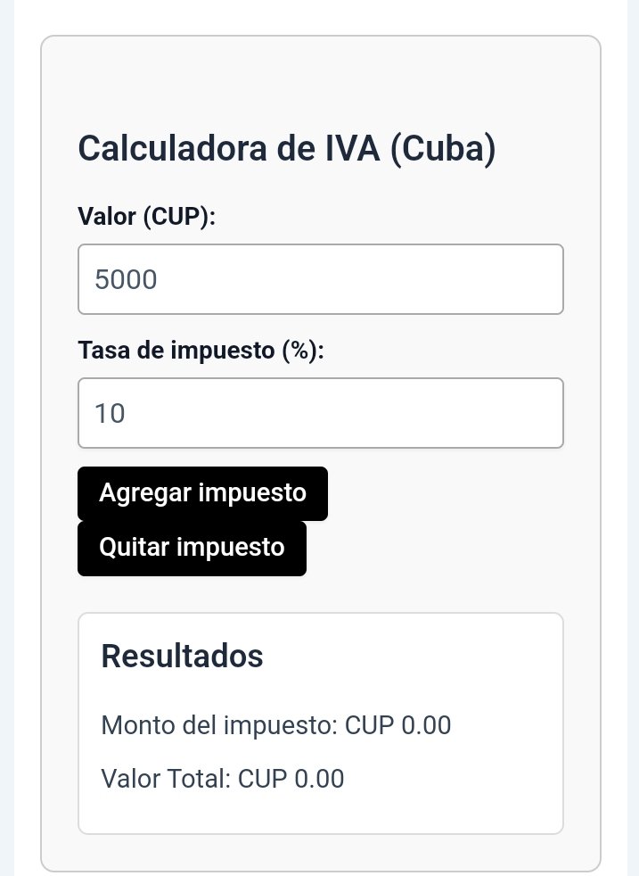The width and height of the screenshot is (639, 876).
Task: Click the CUP 0.00 total value amount
Action: click(x=291, y=780)
